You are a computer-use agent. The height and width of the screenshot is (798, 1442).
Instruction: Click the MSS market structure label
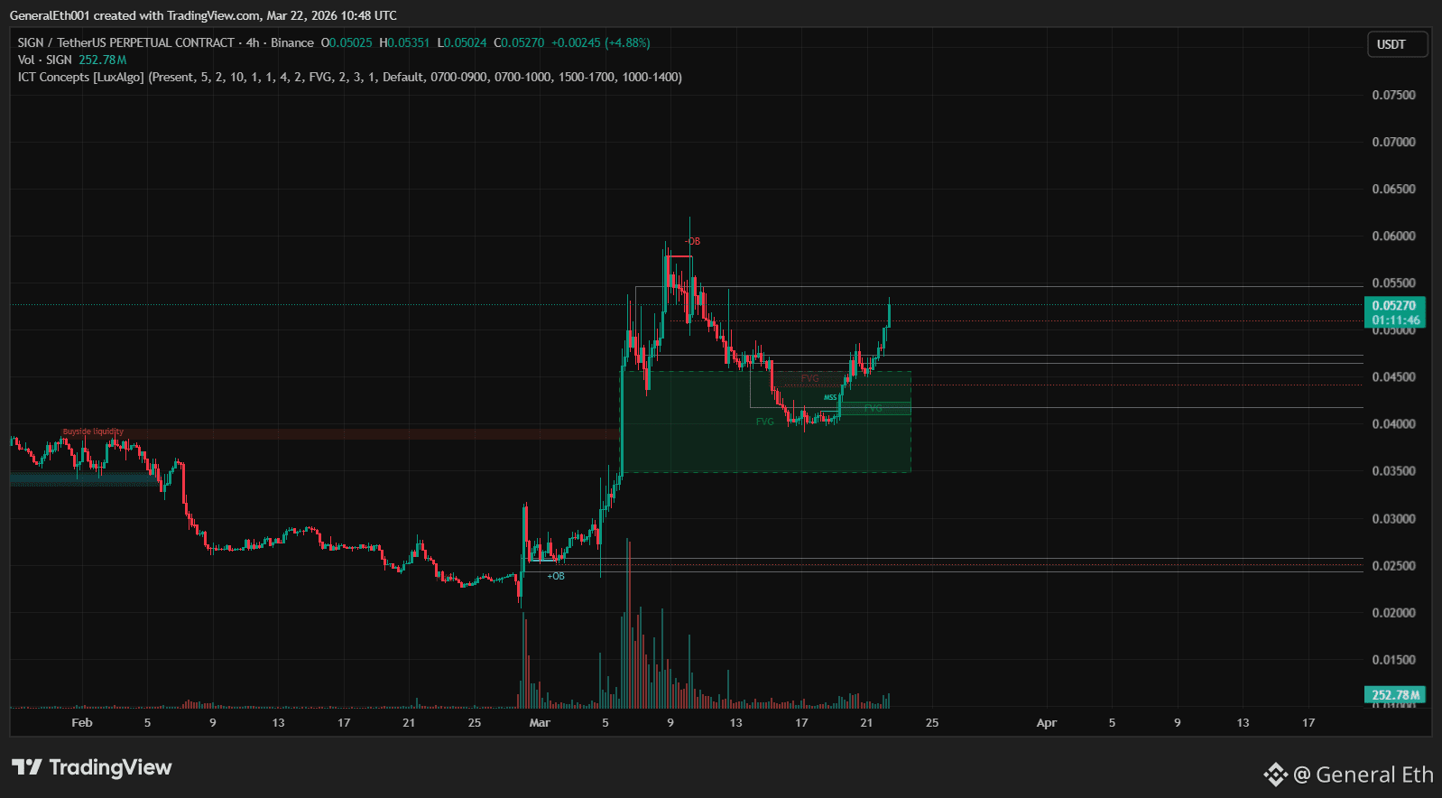[x=830, y=397]
